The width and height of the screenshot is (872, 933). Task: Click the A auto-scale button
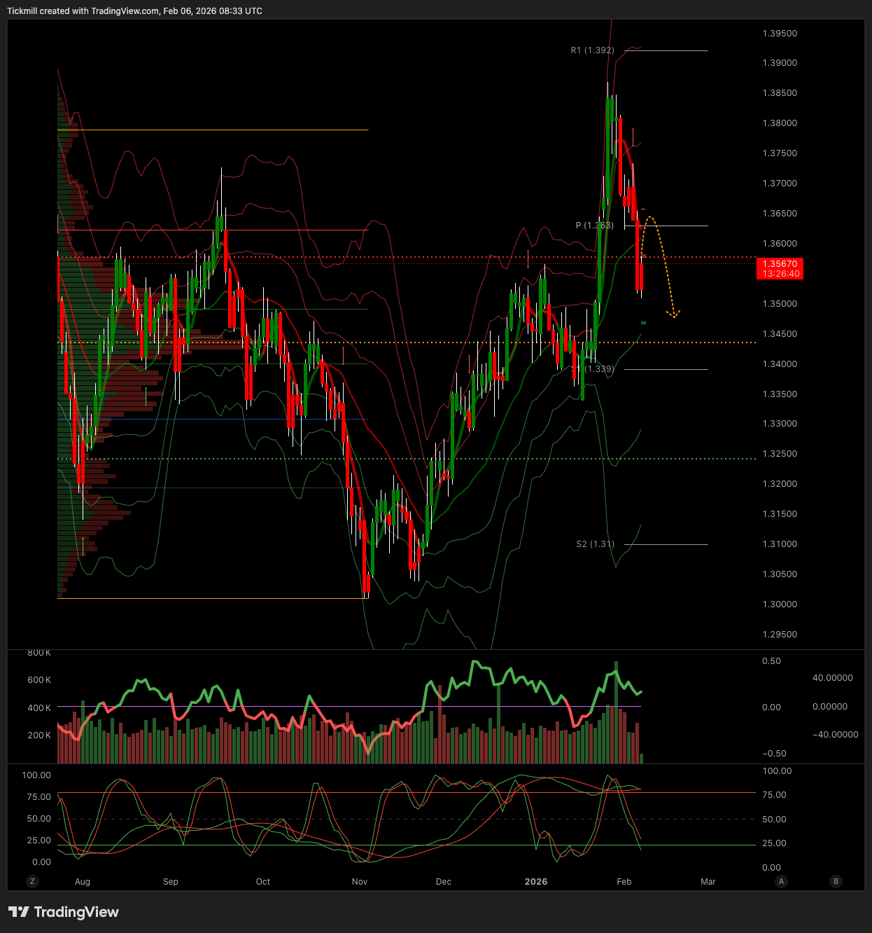[781, 881]
